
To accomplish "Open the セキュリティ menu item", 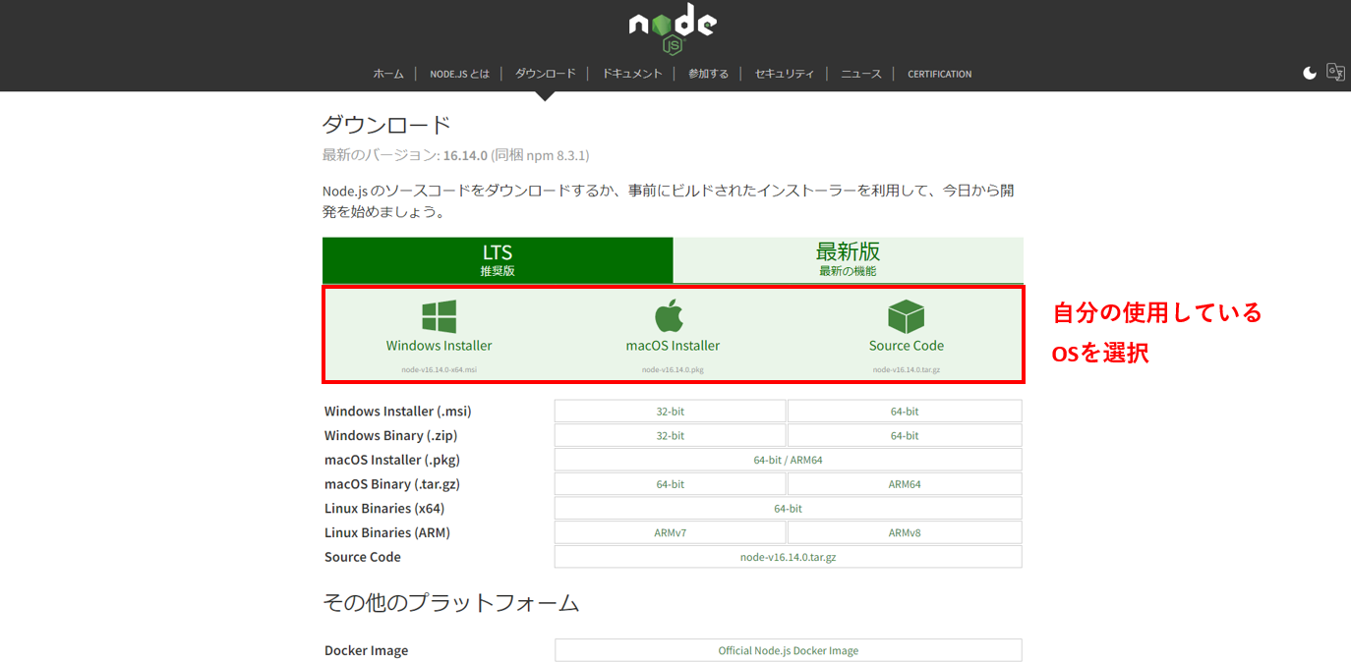I will pyautogui.click(x=785, y=74).
